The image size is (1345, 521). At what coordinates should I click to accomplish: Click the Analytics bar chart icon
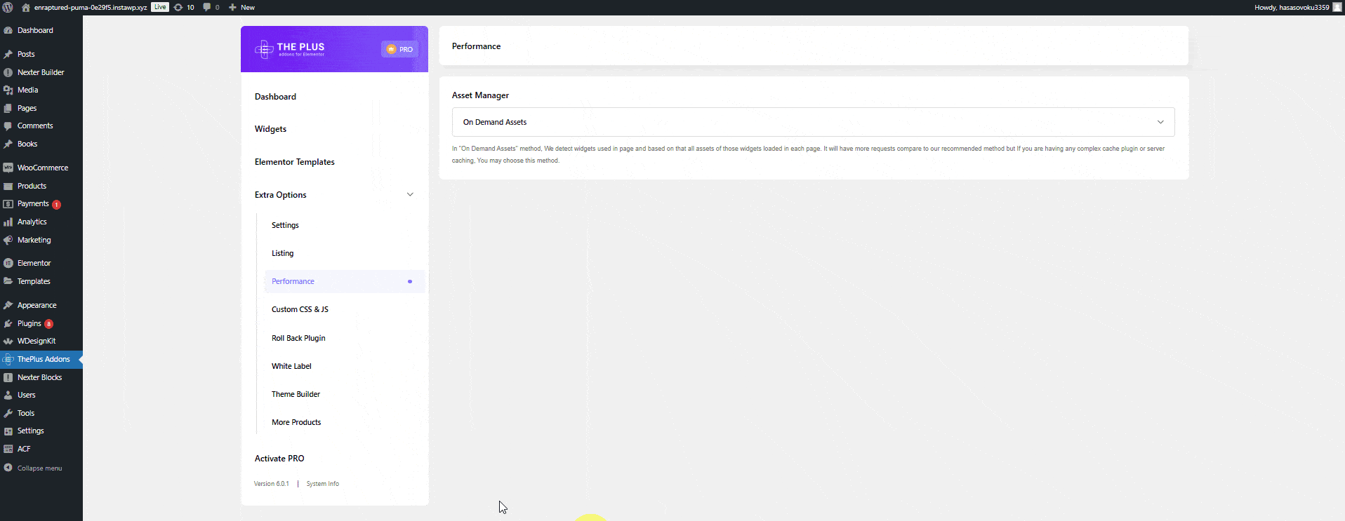(x=8, y=222)
